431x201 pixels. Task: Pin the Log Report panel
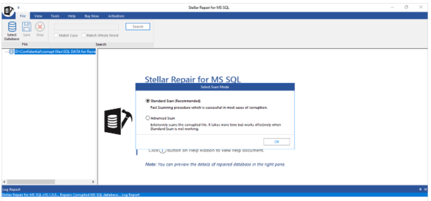click(x=420, y=190)
